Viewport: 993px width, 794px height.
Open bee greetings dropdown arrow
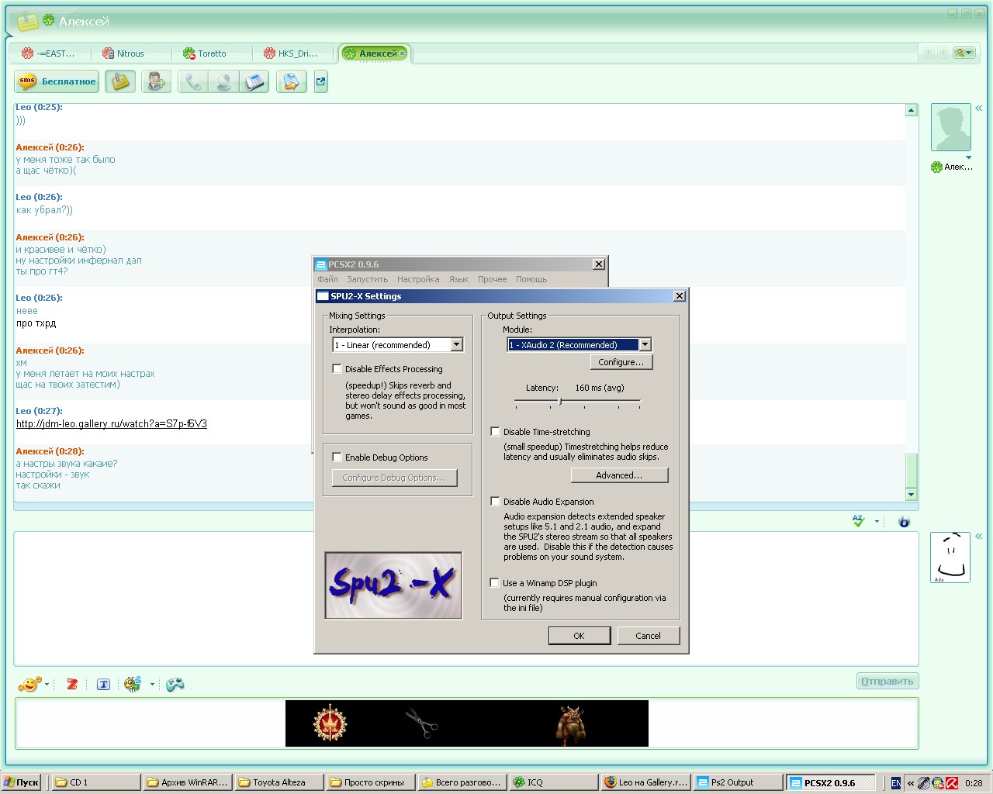(152, 684)
